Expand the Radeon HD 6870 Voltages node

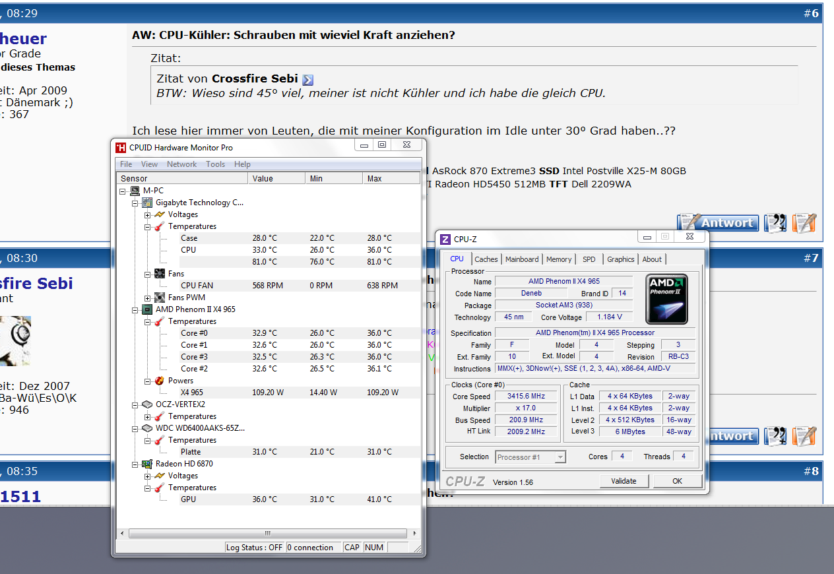click(x=148, y=476)
